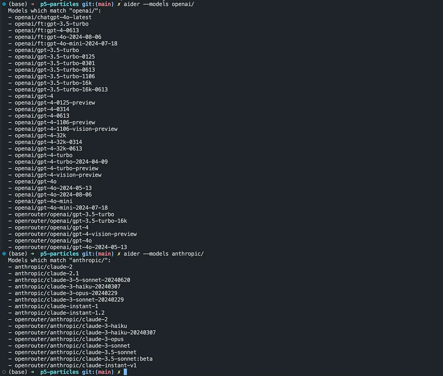Click the green arrow on the last prompt line
This screenshot has height=376, width=443.
click(32, 372)
